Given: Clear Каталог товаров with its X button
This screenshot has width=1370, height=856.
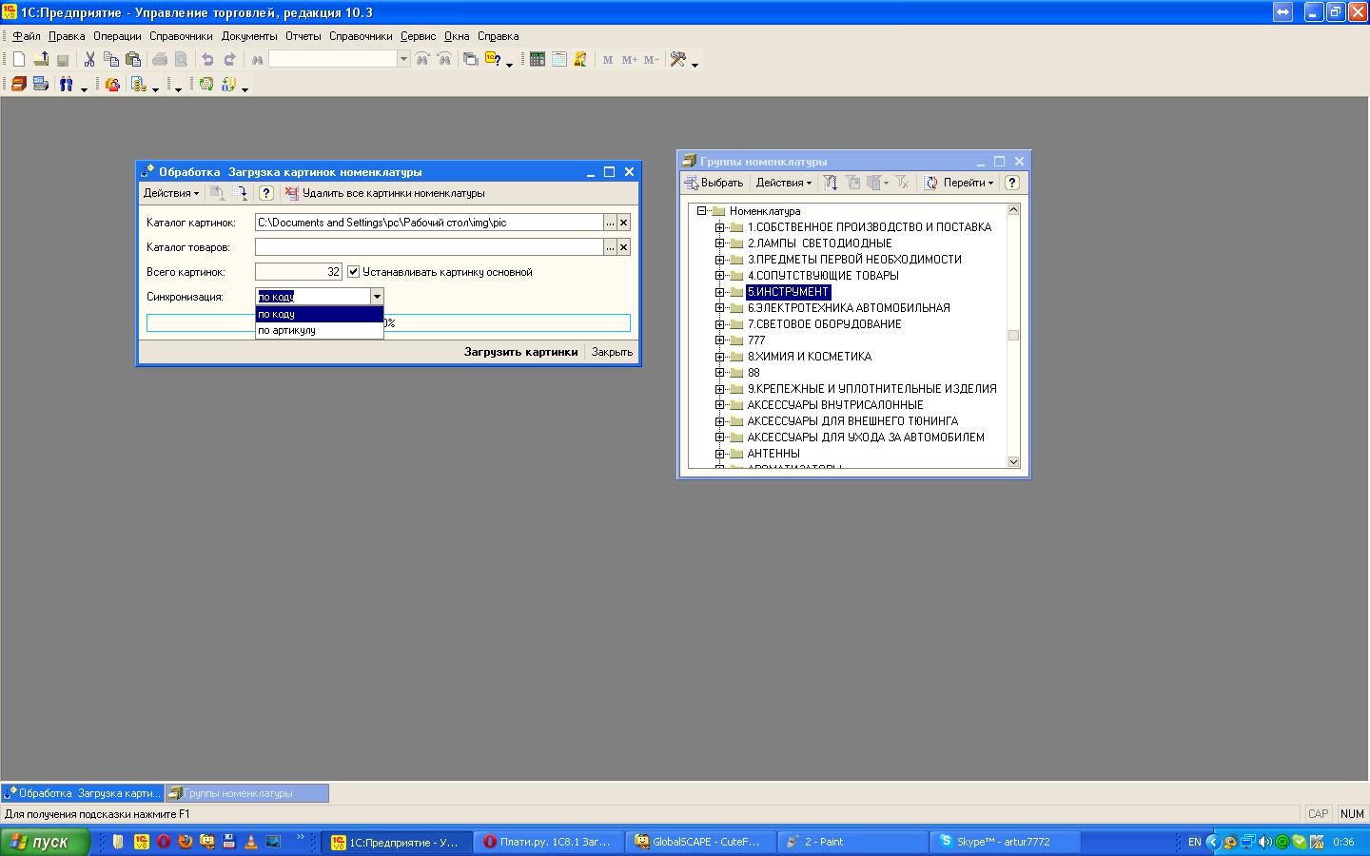Looking at the screenshot, I should (624, 247).
